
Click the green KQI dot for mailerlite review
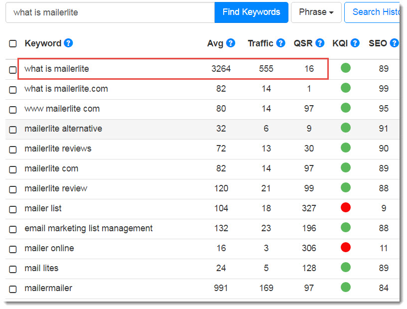346,187
